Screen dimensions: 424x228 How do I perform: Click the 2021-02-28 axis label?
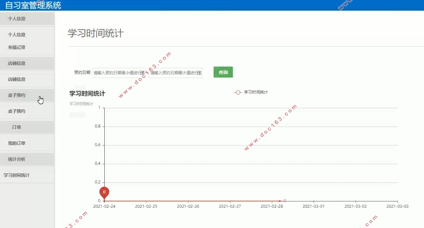pos(272,206)
